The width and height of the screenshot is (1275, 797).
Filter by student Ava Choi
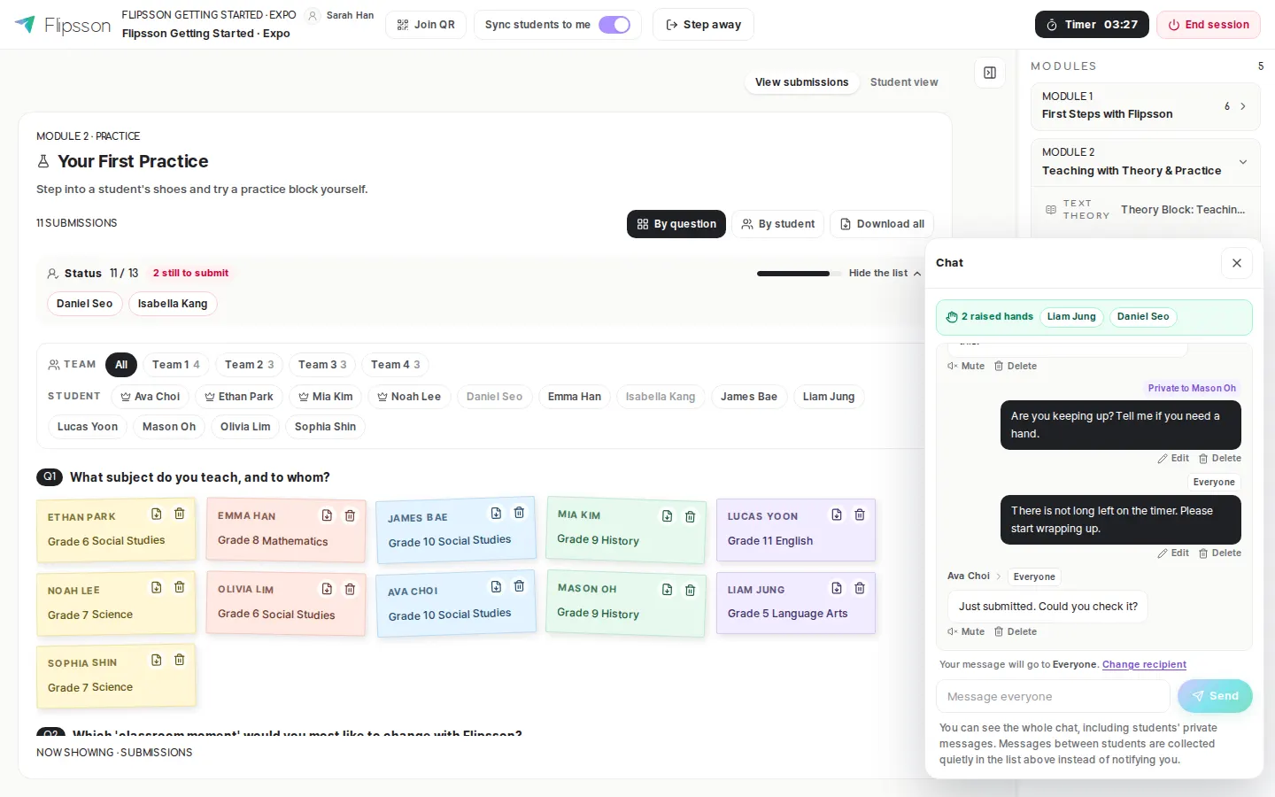[x=151, y=397]
